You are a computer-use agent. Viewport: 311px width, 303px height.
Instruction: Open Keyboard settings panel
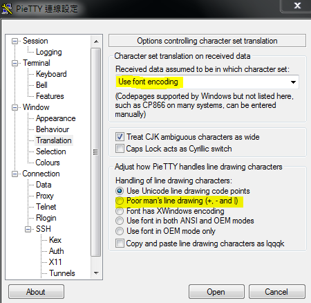pyautogui.click(x=51, y=74)
